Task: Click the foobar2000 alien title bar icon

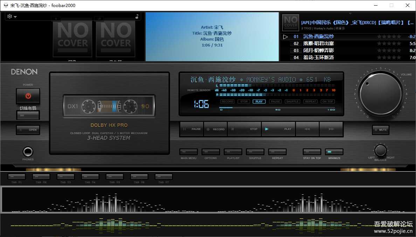Action: point(6,5)
